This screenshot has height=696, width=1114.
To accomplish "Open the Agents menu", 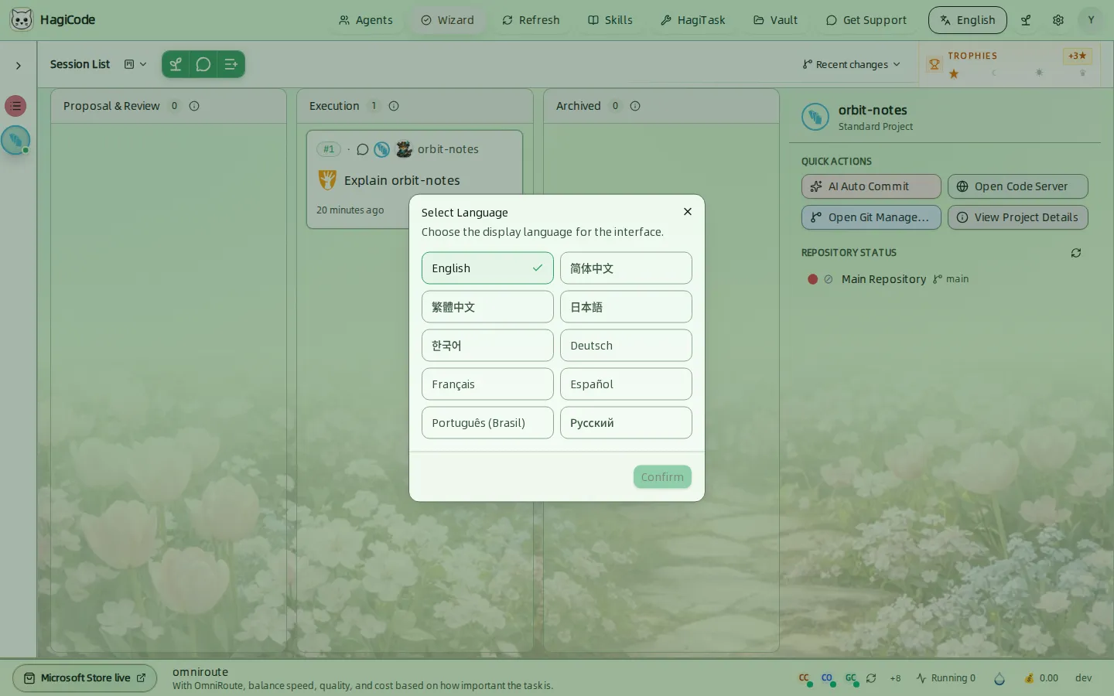I will 365,20.
